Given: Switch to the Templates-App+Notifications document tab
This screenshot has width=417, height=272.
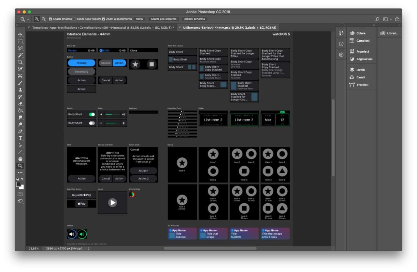Looking at the screenshot, I should pyautogui.click(x=103, y=28).
